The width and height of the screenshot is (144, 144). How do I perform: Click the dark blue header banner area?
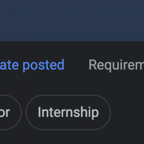(x=72, y=21)
